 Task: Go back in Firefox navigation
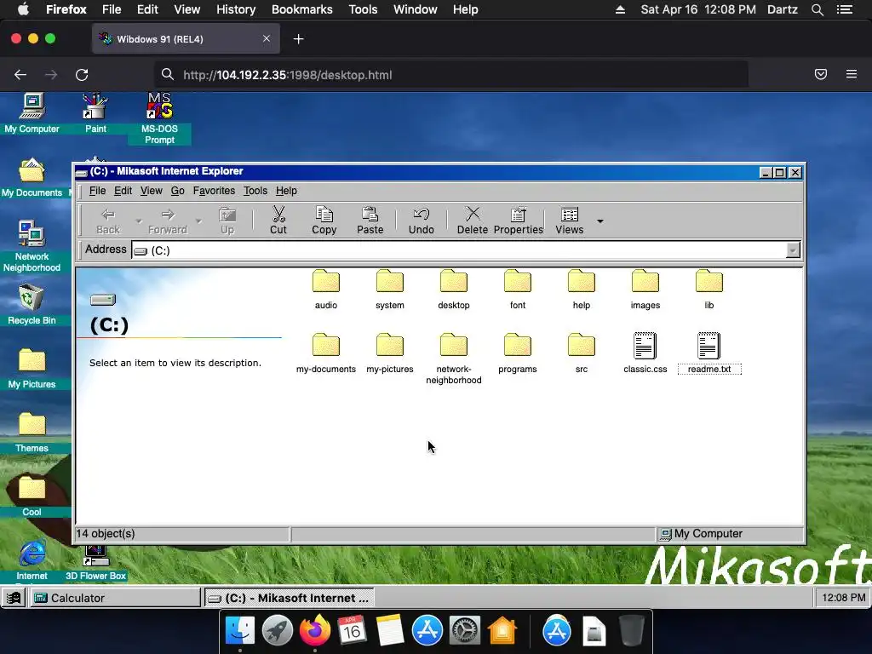pyautogui.click(x=20, y=75)
